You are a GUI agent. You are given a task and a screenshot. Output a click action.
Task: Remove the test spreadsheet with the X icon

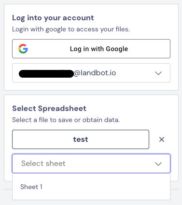162,139
